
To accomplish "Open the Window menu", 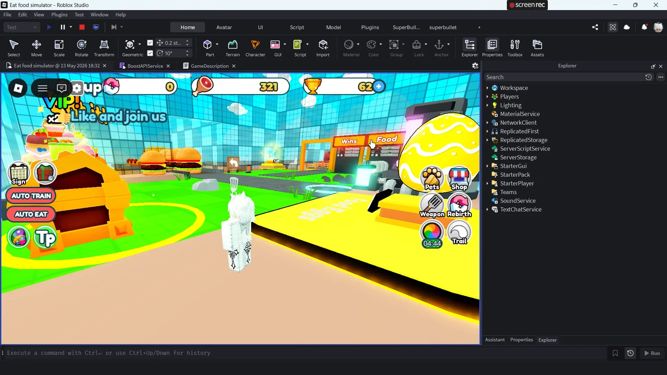I will 99,15.
